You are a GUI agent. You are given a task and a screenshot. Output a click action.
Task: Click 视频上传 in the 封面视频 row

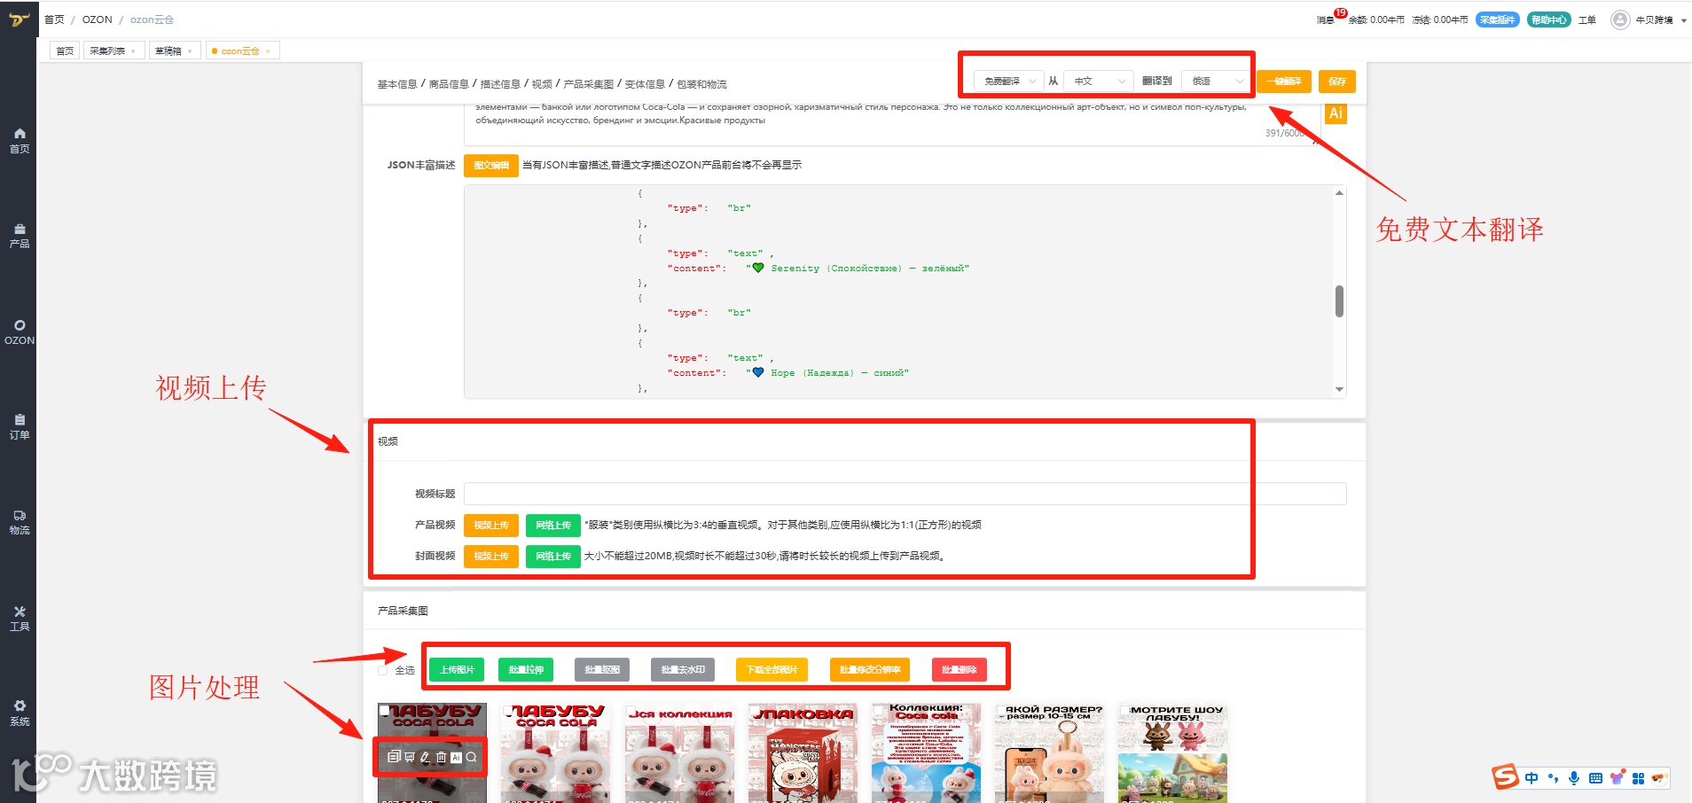[x=491, y=557]
